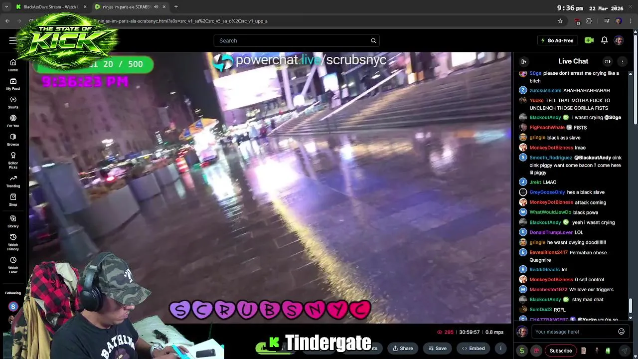Click username PigPeachWhale in chat
This screenshot has width=638, height=359.
[547, 127]
